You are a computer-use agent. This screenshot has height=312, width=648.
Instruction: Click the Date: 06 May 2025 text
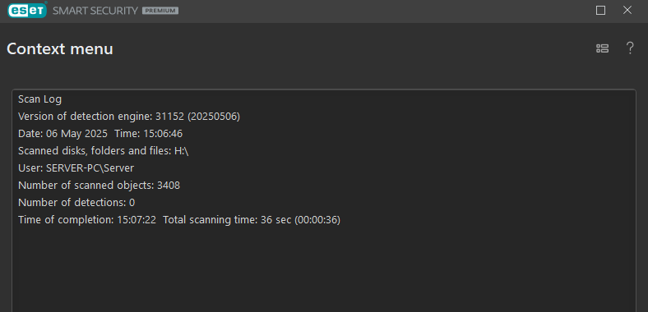coord(62,134)
